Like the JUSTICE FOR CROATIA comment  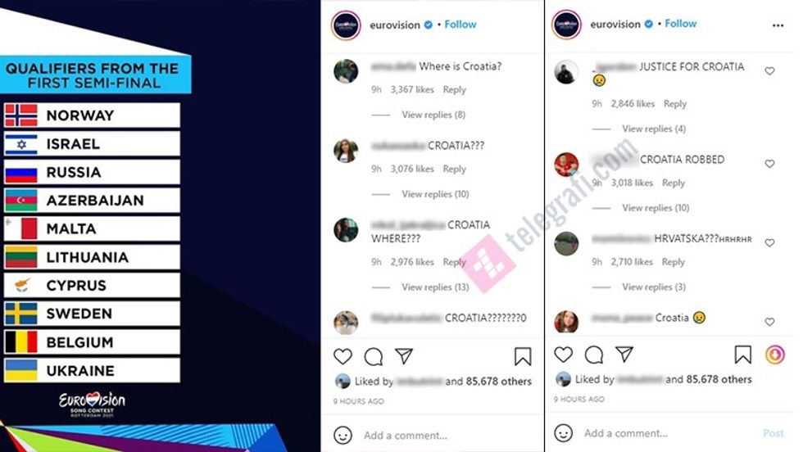pos(769,71)
